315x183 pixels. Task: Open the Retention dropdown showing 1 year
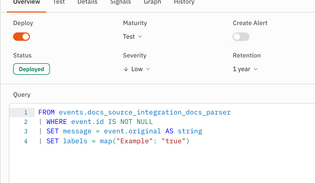pyautogui.click(x=245, y=69)
